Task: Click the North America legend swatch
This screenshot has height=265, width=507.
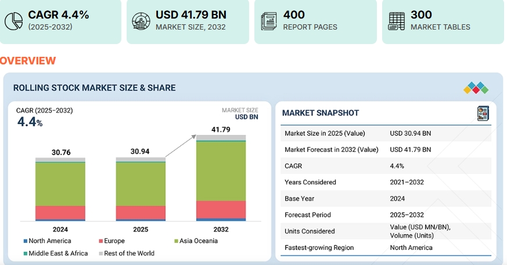Action: [26, 241]
